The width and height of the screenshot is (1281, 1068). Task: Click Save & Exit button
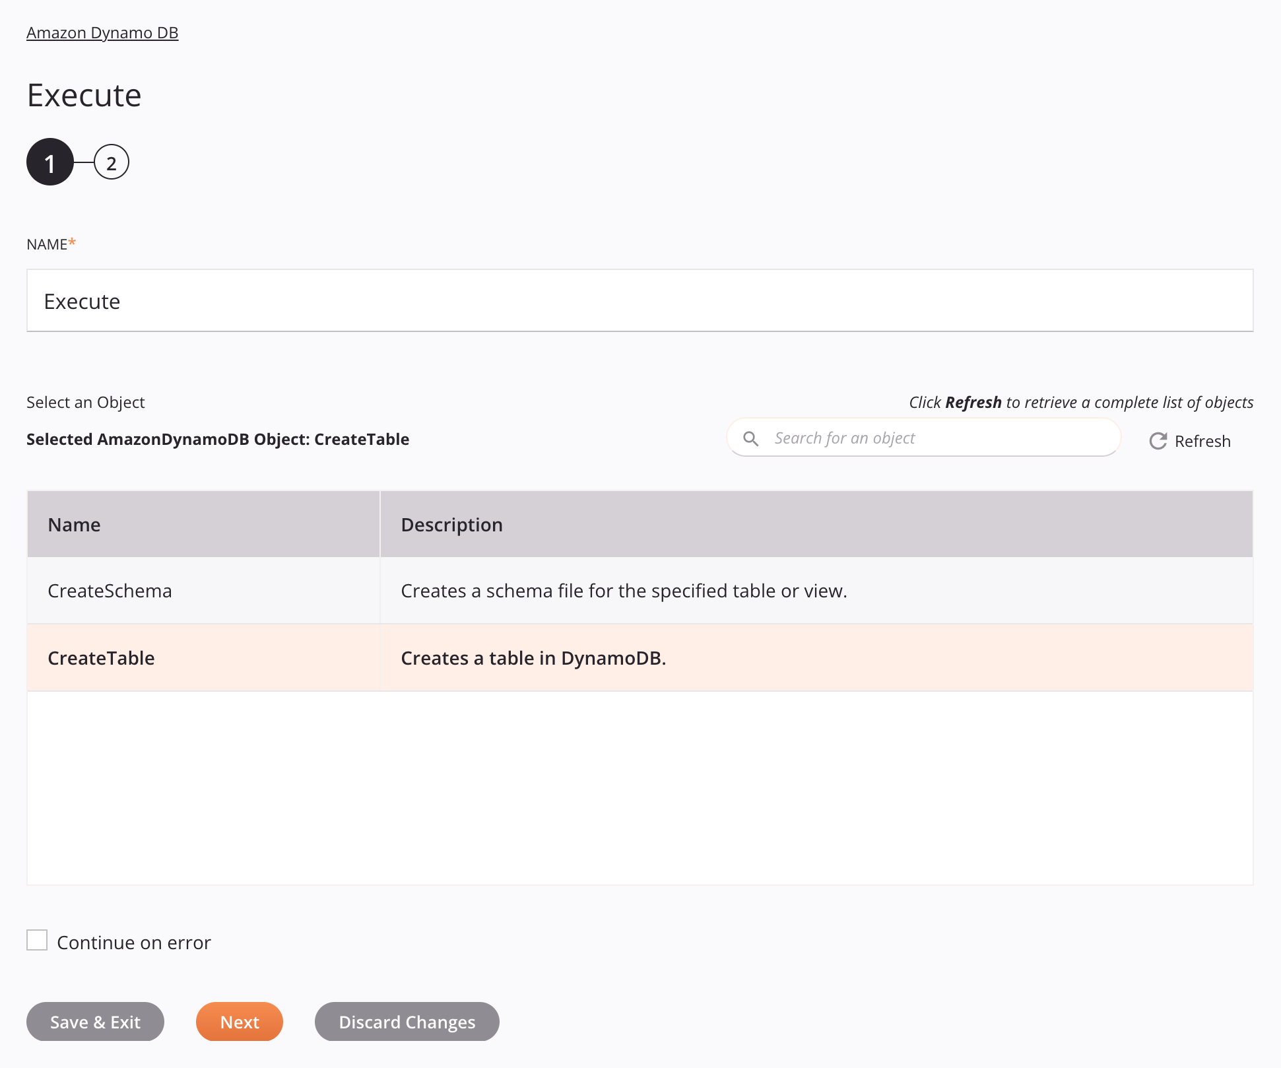[94, 1021]
